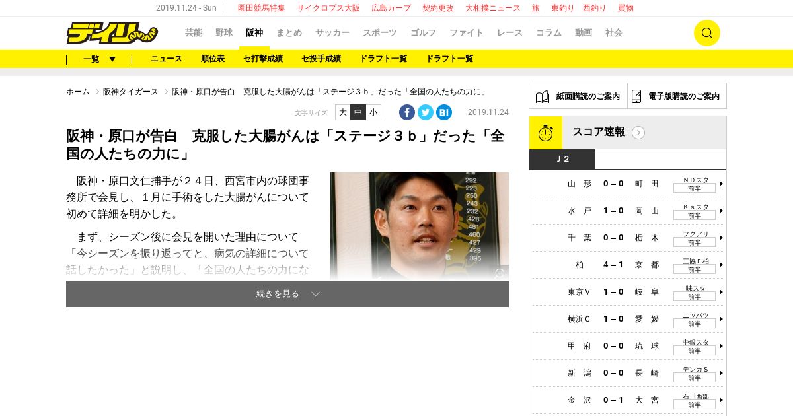Click the 前半 status box under Ksスタ
This screenshot has width=793, height=416.
(694, 215)
